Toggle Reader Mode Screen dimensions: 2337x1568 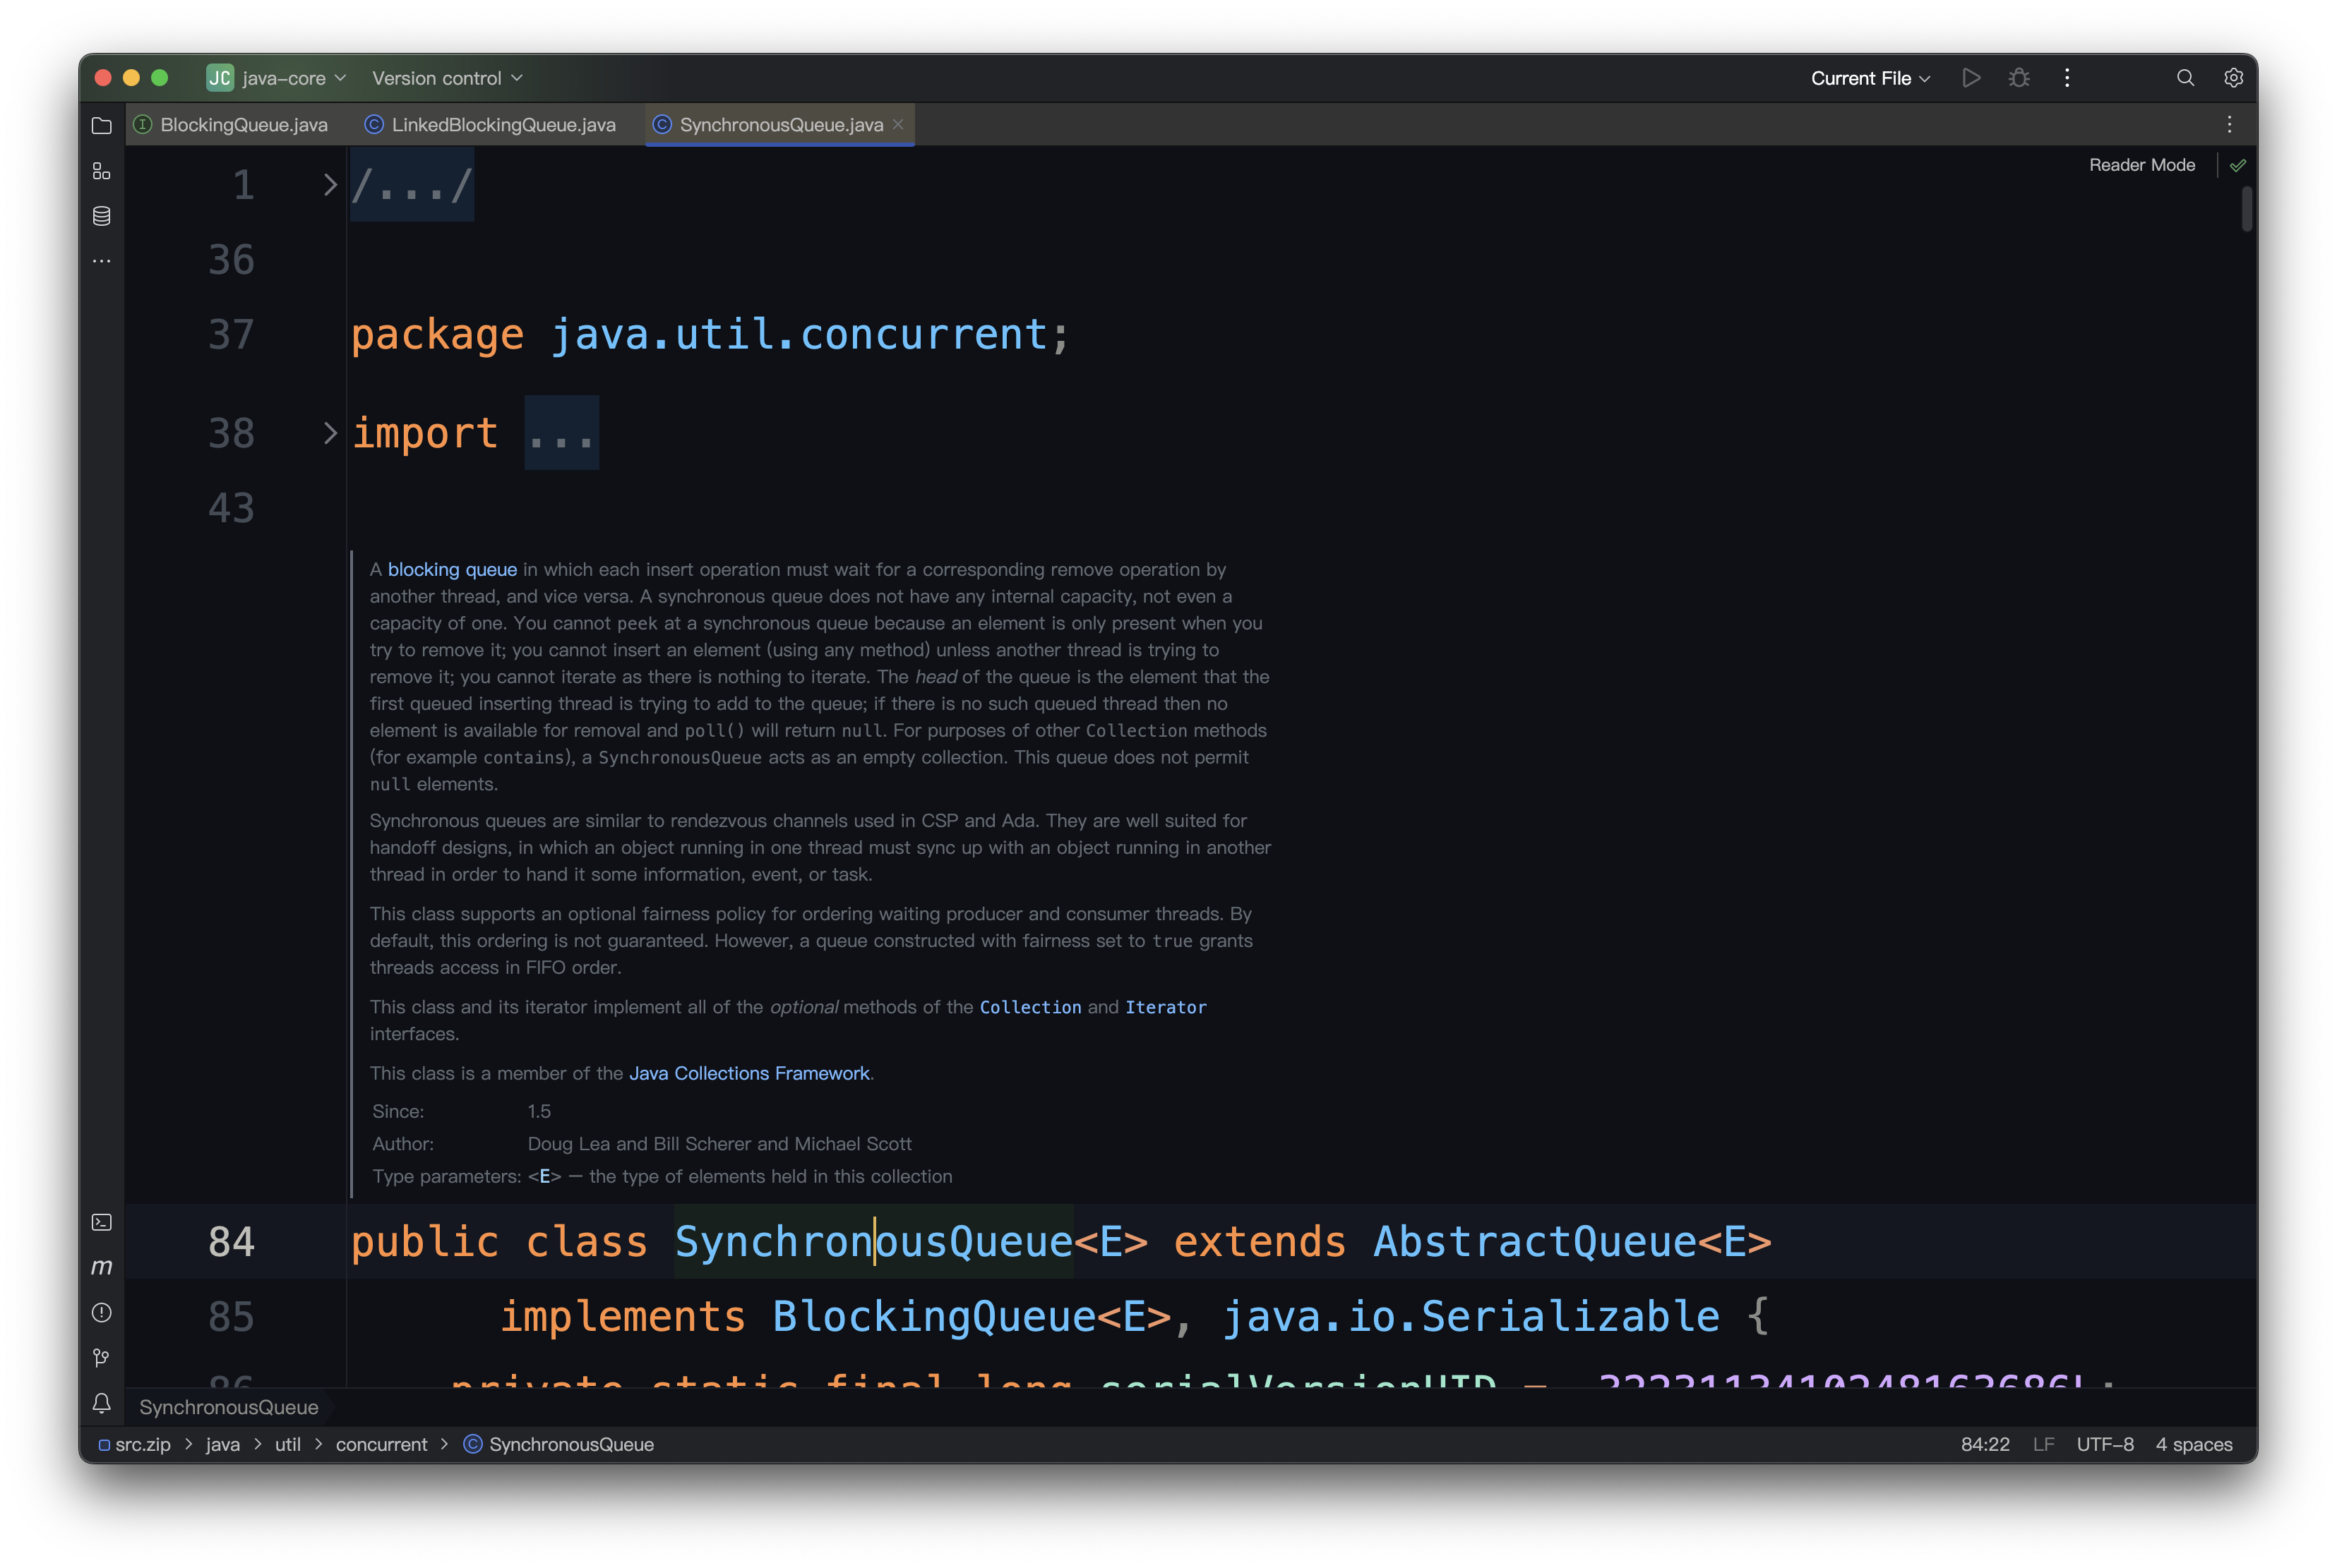click(2141, 165)
